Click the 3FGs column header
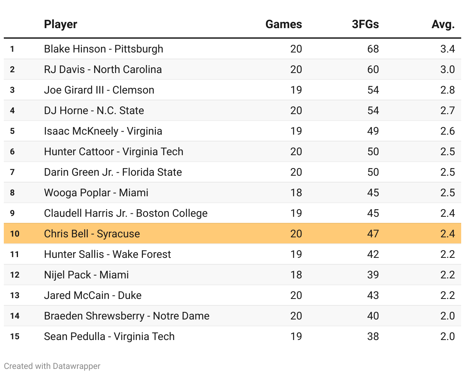Viewport: 465px width, 375px height. pos(365,24)
